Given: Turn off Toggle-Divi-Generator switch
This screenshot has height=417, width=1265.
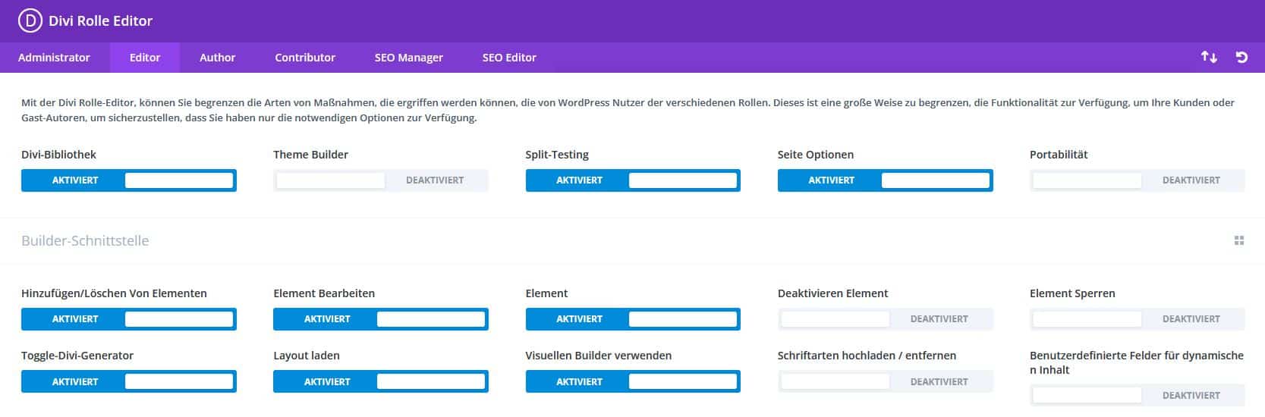Looking at the screenshot, I should (x=129, y=381).
